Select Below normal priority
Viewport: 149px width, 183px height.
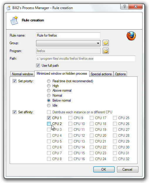click(x=49, y=100)
